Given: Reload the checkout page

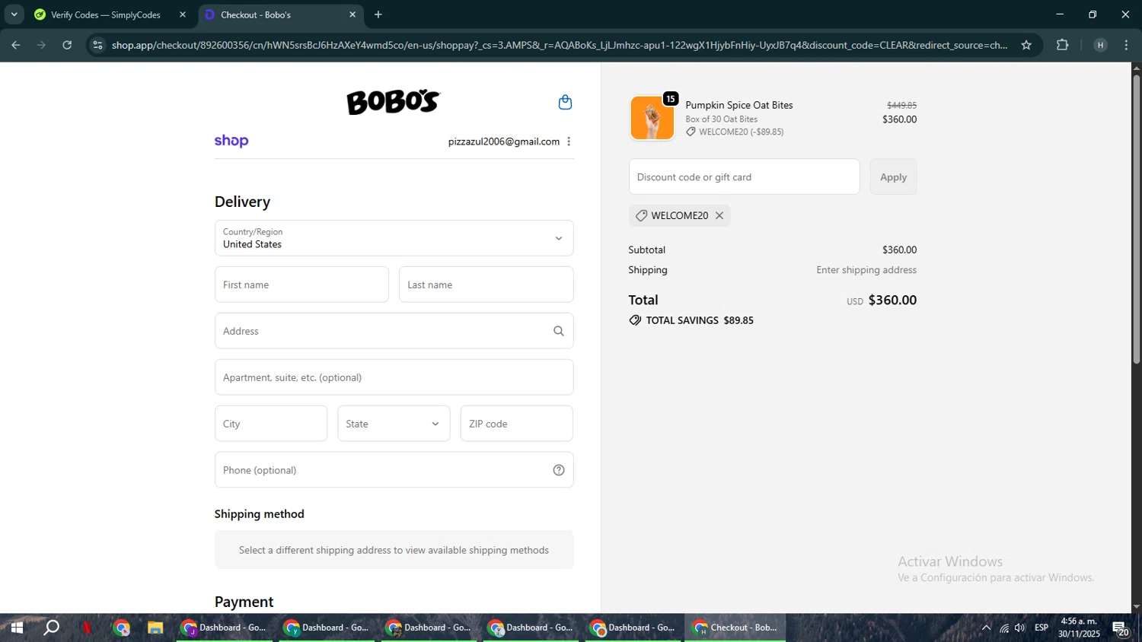Looking at the screenshot, I should (x=67, y=45).
